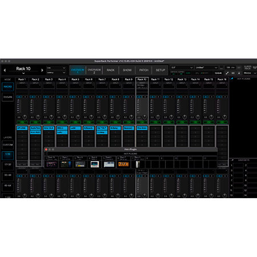The image size is (257, 257).
Task: Switch to the Overview 1 tab
Action: point(78,70)
